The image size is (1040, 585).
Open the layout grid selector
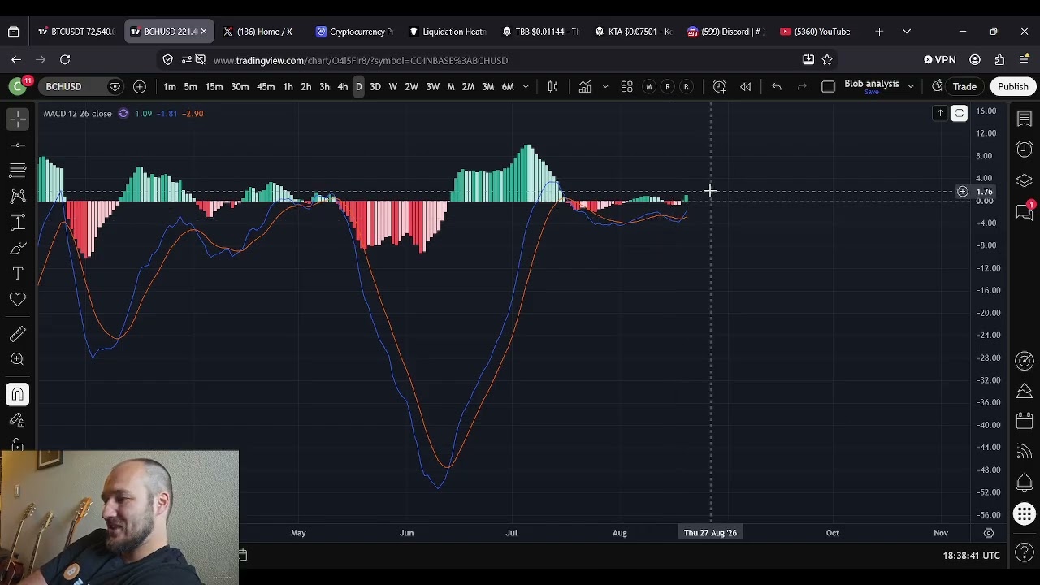(x=626, y=86)
